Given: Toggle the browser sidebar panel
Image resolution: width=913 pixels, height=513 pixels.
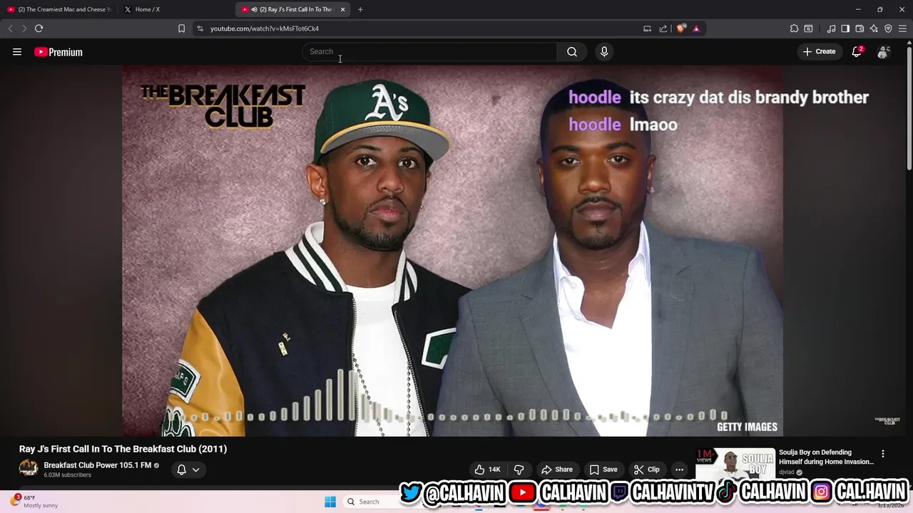Looking at the screenshot, I should (x=845, y=28).
